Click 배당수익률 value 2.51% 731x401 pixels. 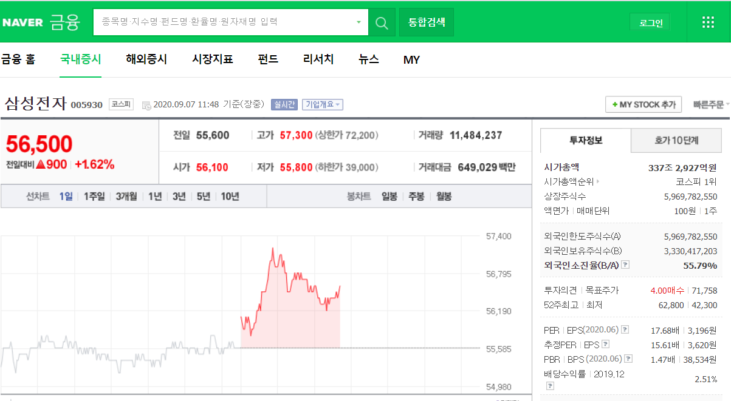(x=706, y=379)
